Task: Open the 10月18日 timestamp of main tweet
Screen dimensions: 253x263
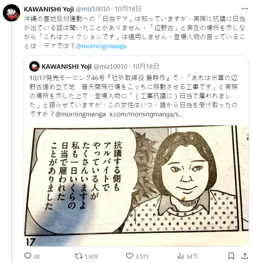Action: (x=128, y=9)
